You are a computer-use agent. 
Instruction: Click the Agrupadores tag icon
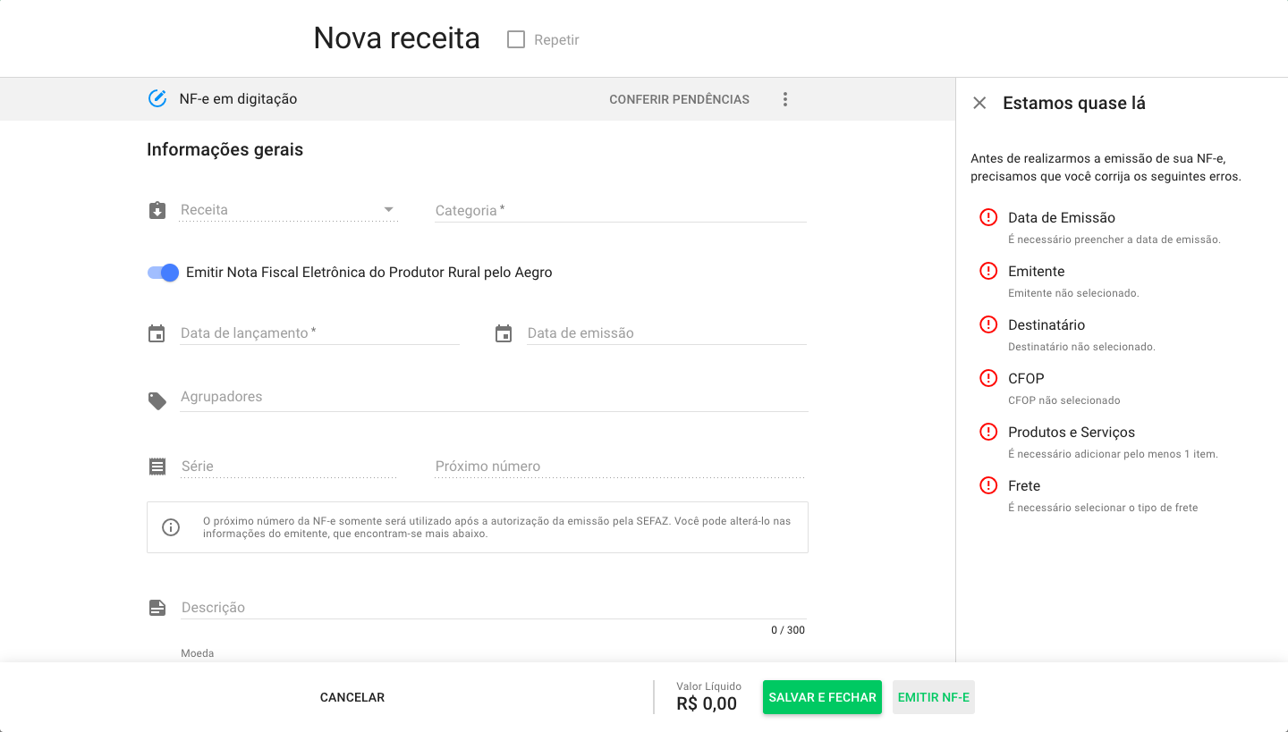[157, 400]
